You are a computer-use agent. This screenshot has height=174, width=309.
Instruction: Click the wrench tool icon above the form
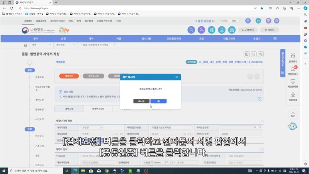[261, 54]
